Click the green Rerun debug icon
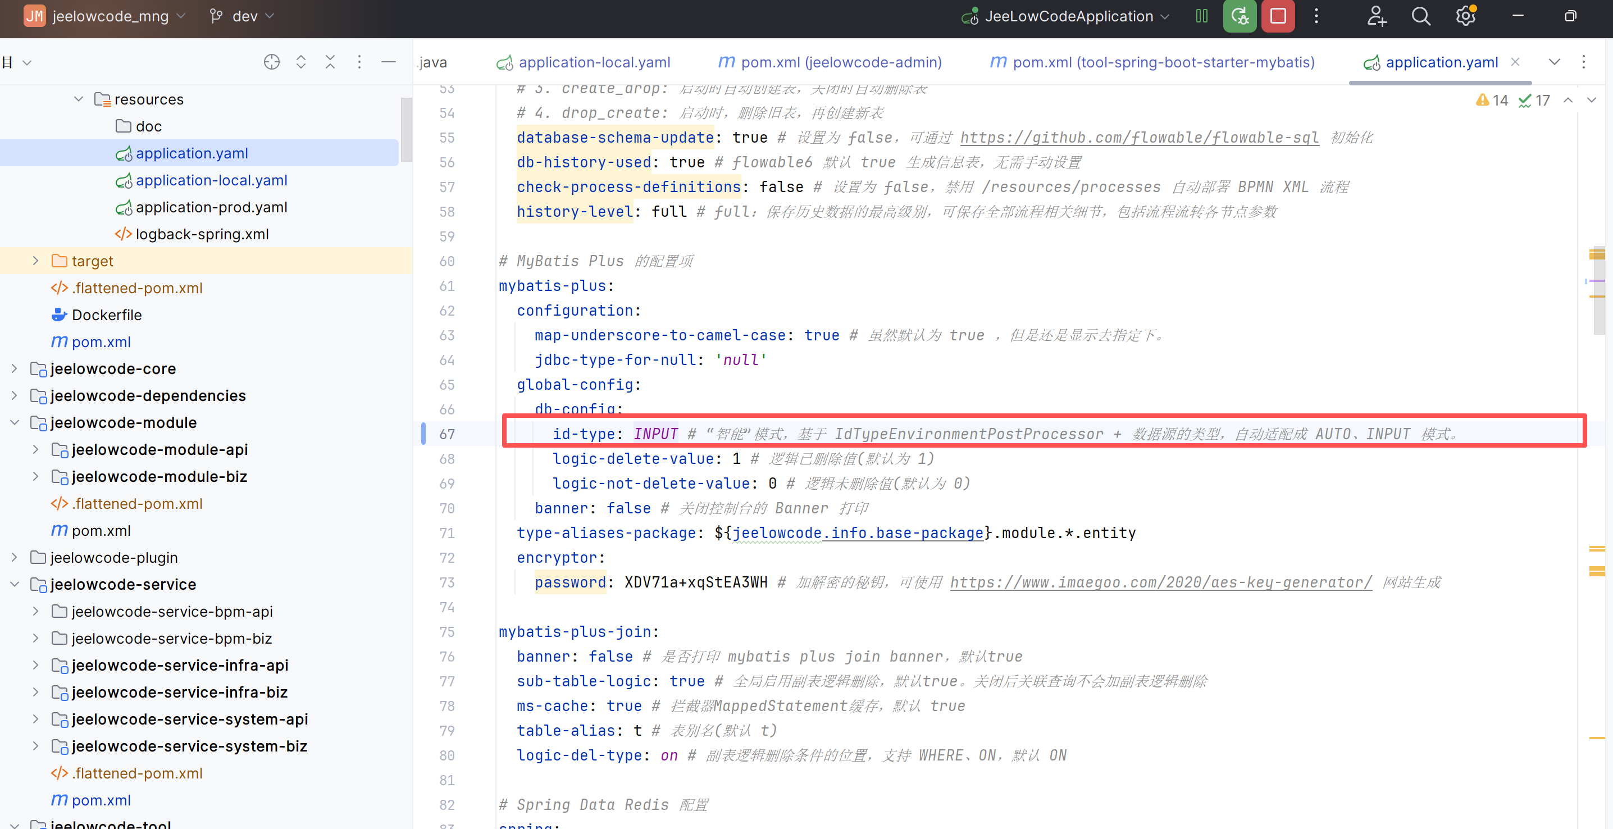1613x829 pixels. point(1239,16)
